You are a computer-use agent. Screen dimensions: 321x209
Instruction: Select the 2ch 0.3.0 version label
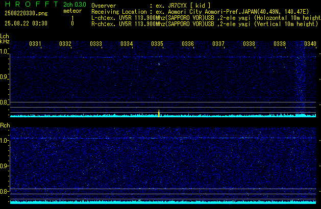(75, 5)
